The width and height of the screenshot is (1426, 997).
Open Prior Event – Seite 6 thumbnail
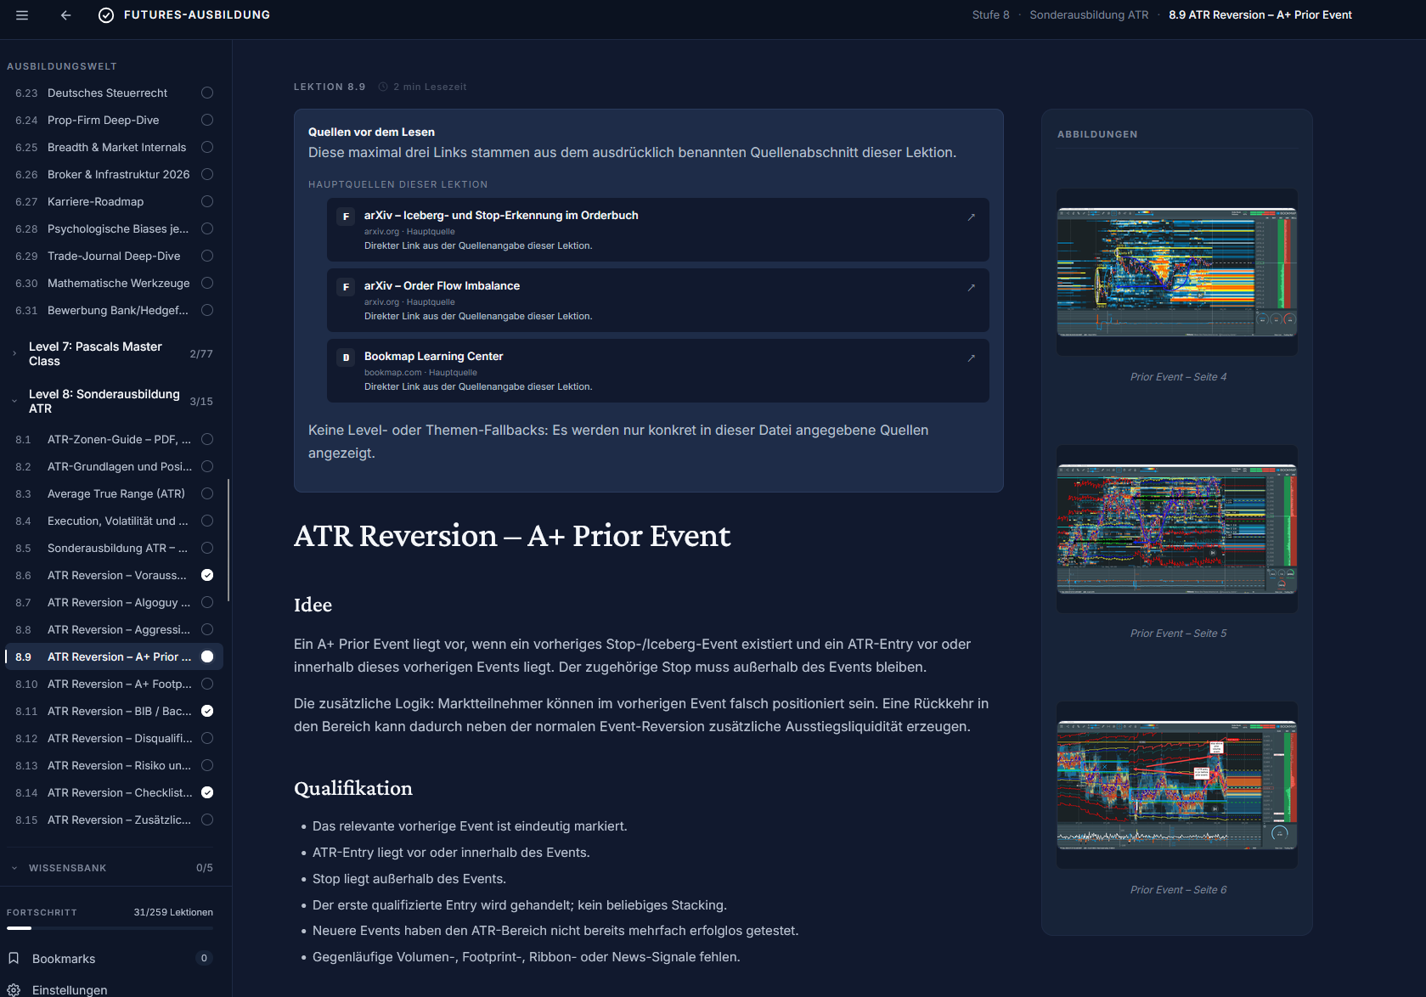point(1177,785)
